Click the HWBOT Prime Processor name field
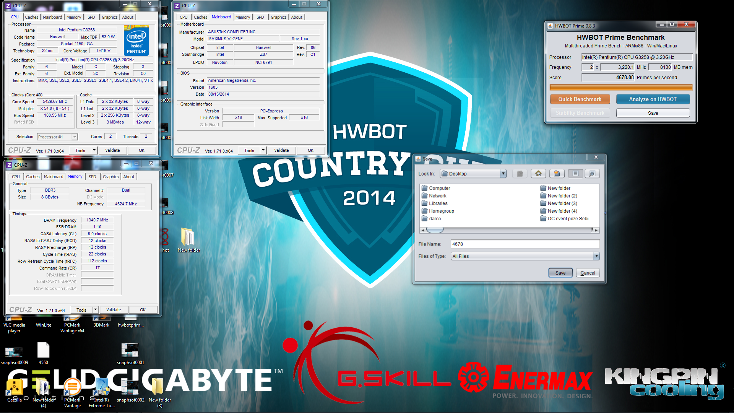Screen dimensions: 734x413 point(637,57)
